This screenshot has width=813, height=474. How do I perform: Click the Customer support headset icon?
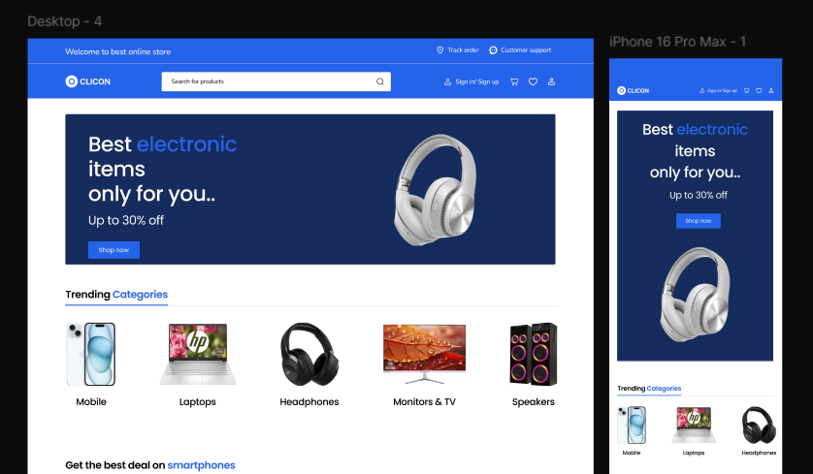493,50
